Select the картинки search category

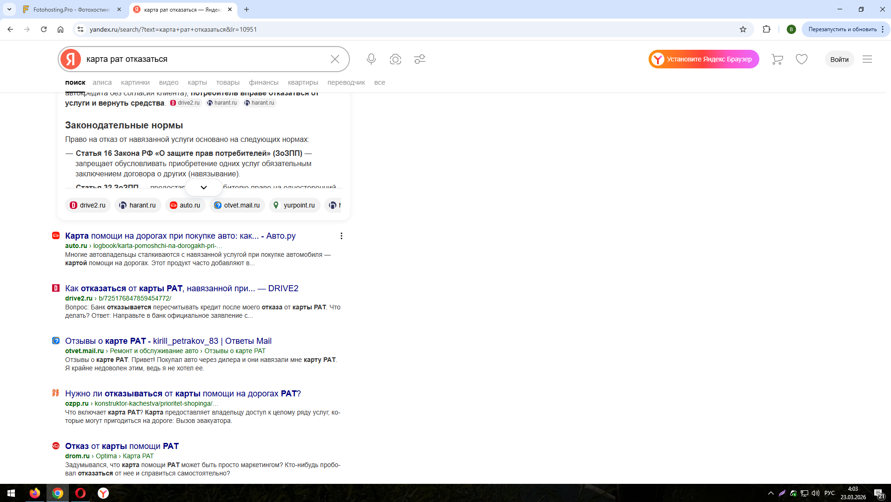(135, 82)
